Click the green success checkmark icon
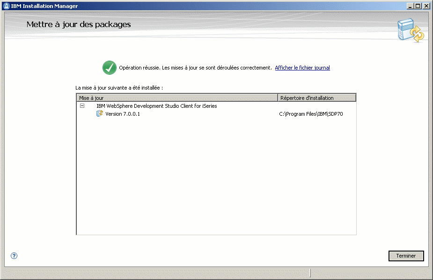This screenshot has width=433, height=280. click(x=110, y=68)
